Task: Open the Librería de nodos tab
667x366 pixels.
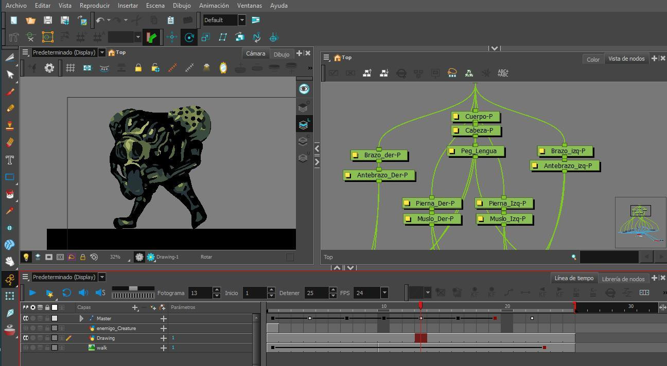Action: [x=623, y=279]
